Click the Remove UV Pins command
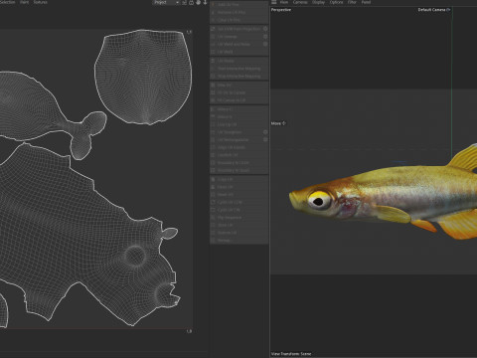This screenshot has height=358, width=477. [x=238, y=12]
